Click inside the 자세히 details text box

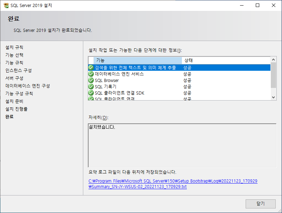(182, 145)
